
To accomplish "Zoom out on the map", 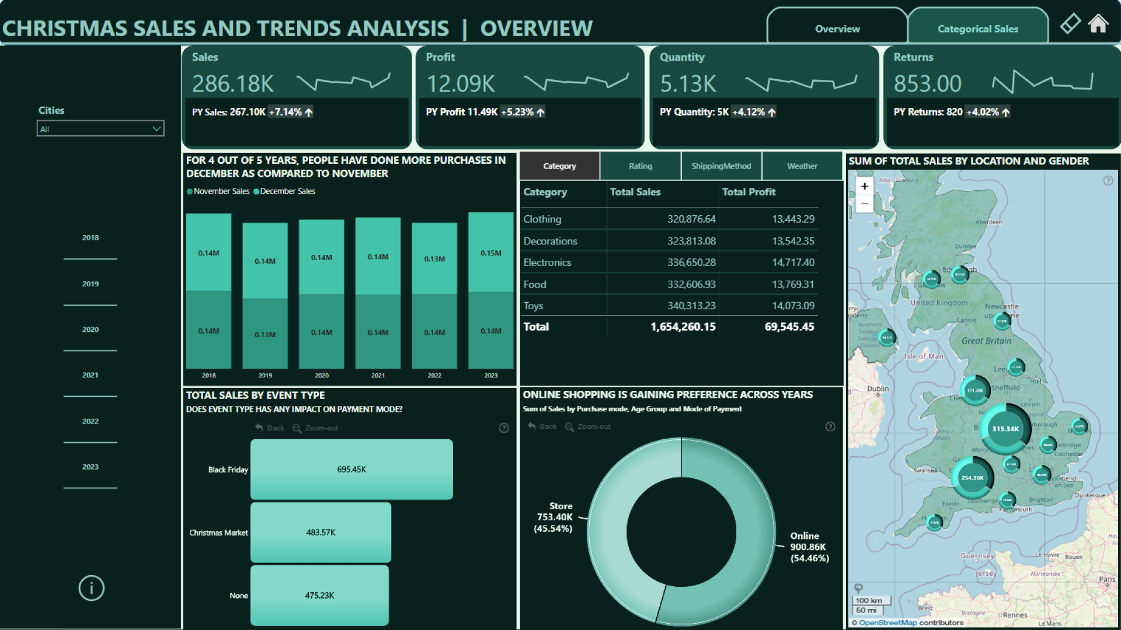I will [865, 204].
